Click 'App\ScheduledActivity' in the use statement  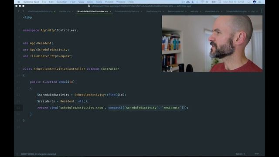(48, 50)
